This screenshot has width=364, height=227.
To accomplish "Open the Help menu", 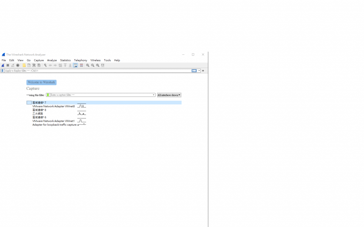I will point(117,60).
